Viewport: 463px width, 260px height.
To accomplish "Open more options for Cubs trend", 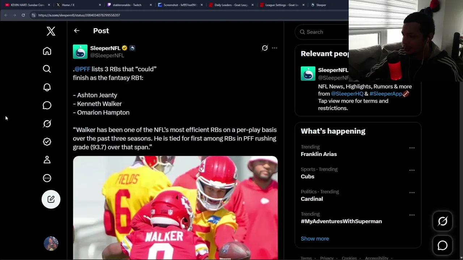I will [412, 170].
